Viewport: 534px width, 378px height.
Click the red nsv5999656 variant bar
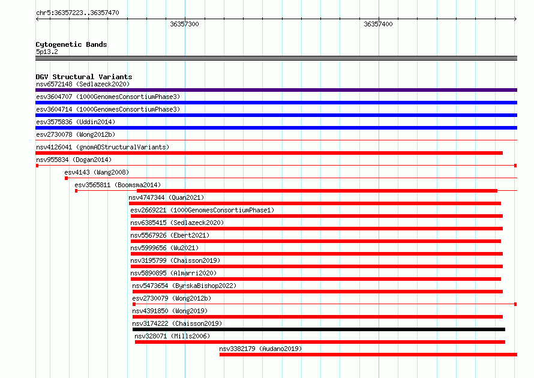coord(317,254)
